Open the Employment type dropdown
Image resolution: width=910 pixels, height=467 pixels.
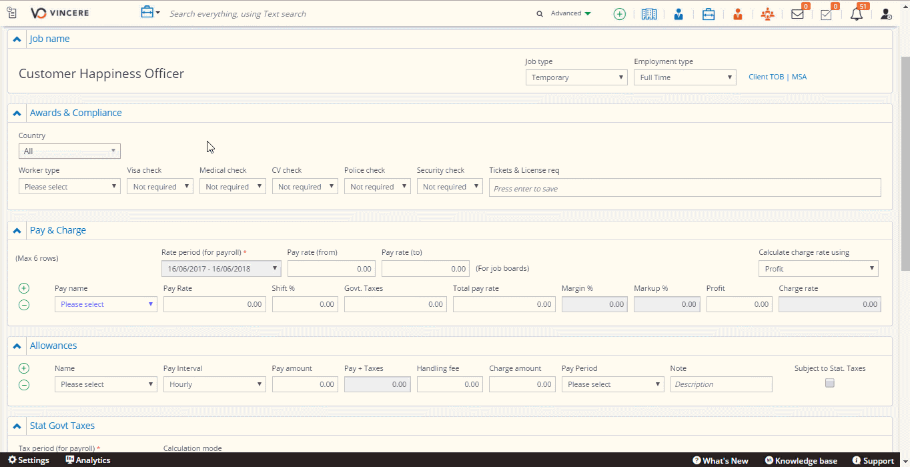pos(685,77)
